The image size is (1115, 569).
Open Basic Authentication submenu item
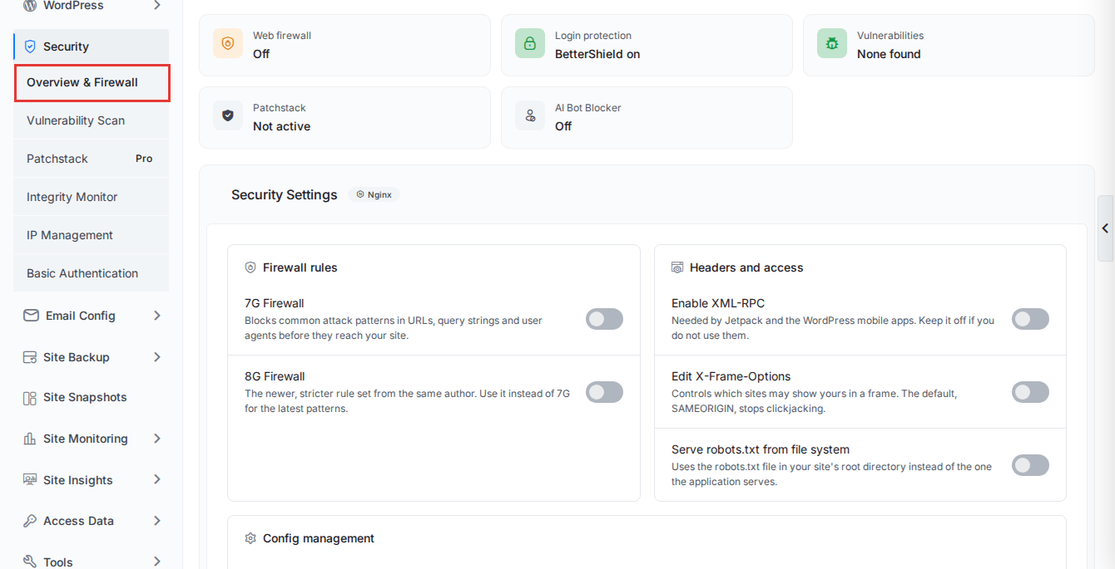click(92, 273)
